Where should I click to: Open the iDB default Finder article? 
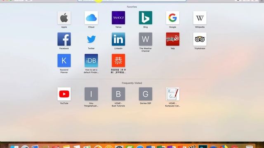tap(91, 60)
